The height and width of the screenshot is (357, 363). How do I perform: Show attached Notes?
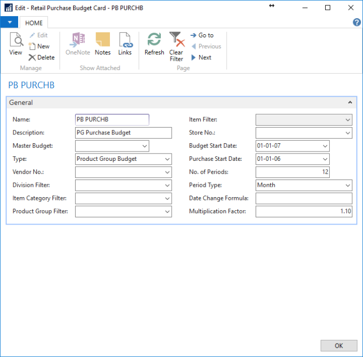pos(103,44)
